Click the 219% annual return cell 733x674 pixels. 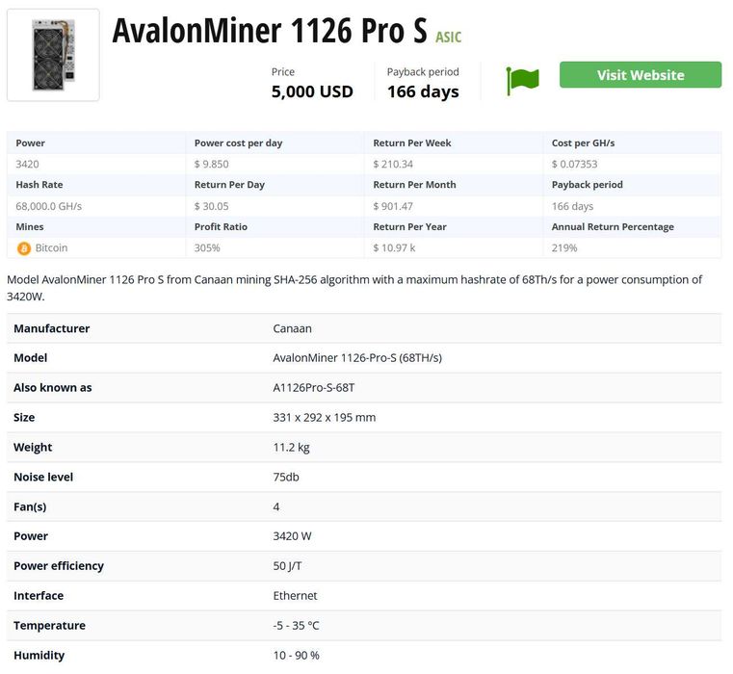tap(632, 247)
